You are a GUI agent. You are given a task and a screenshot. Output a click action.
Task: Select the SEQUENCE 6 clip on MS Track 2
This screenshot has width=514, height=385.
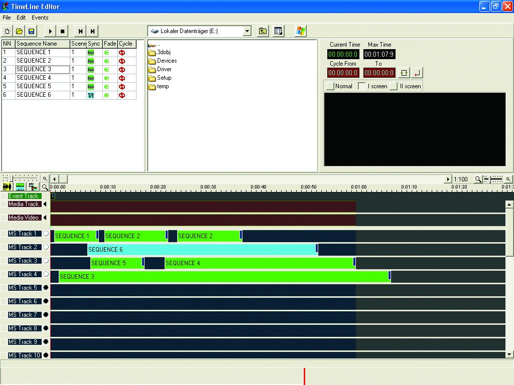click(203, 250)
